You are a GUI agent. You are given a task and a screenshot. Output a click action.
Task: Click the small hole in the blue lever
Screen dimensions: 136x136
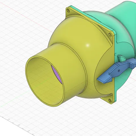tap(119, 70)
